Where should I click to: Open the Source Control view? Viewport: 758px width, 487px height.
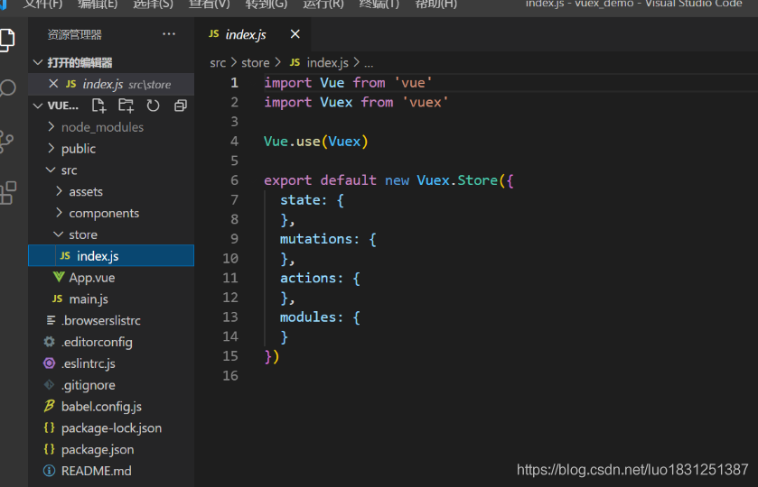click(x=7, y=141)
